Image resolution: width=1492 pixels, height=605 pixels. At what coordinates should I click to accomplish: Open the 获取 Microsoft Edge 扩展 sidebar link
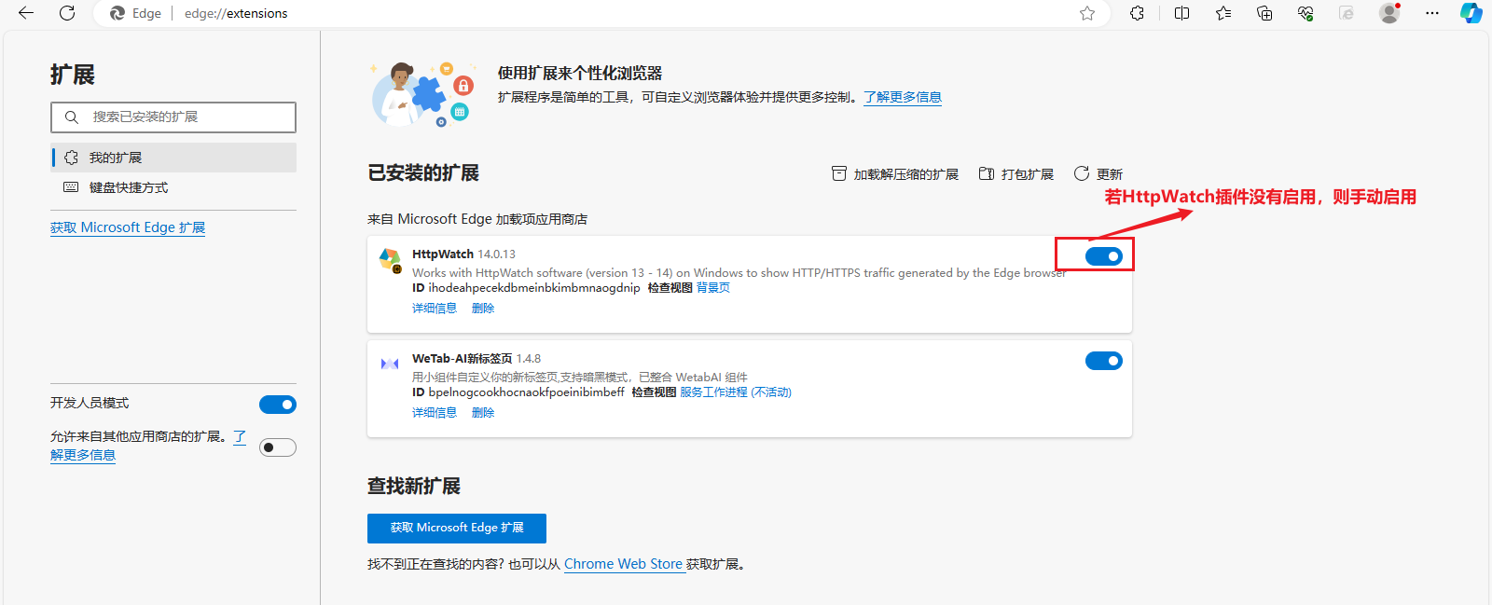[x=128, y=227]
